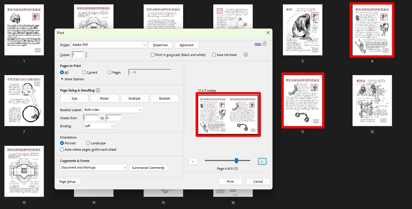Viewport: 412px width, 209px height.
Task: Click the "Page 6 of 8 (11)" label
Action: click(x=227, y=169)
